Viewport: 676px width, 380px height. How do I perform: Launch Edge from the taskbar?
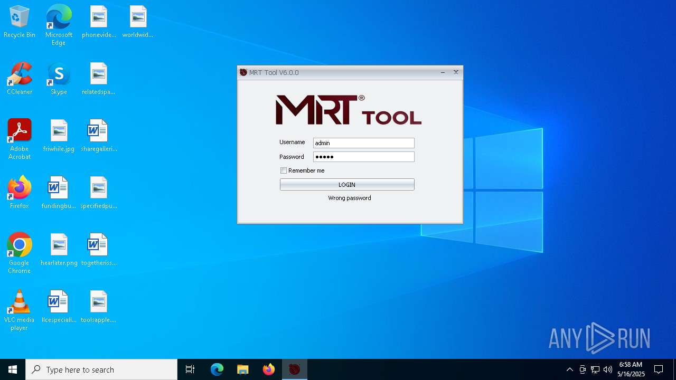tap(217, 369)
